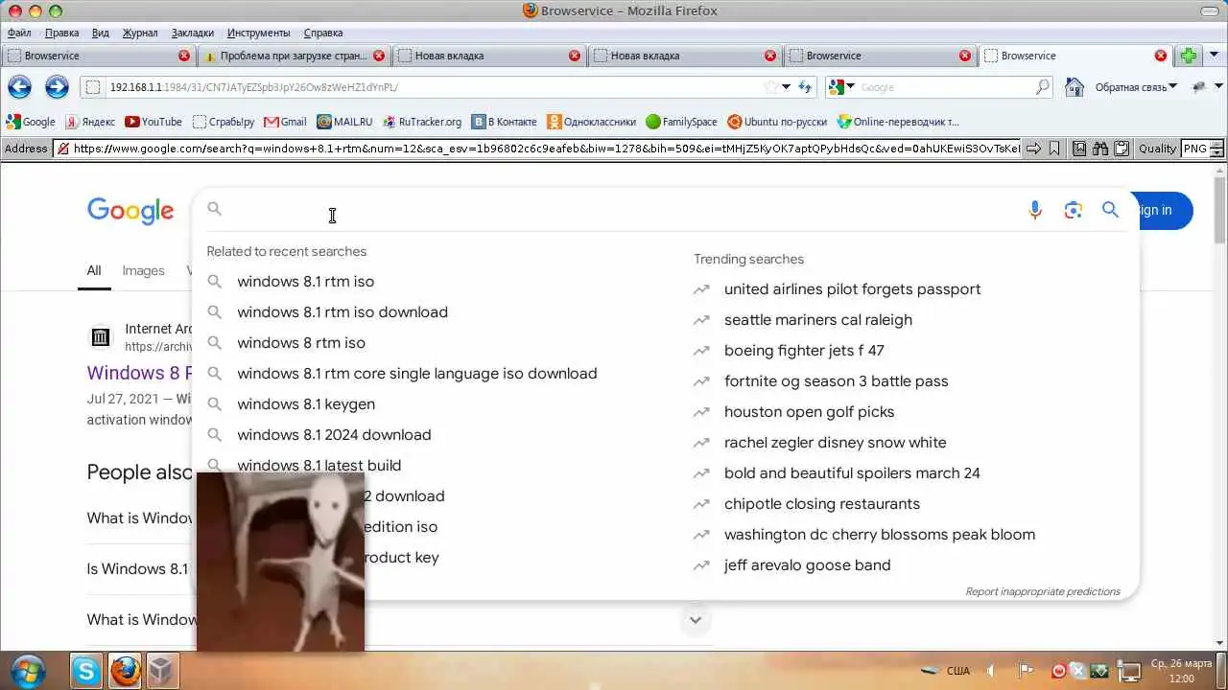This screenshot has height=690, width=1228.
Task: Open the Журнал menu
Action: [140, 33]
